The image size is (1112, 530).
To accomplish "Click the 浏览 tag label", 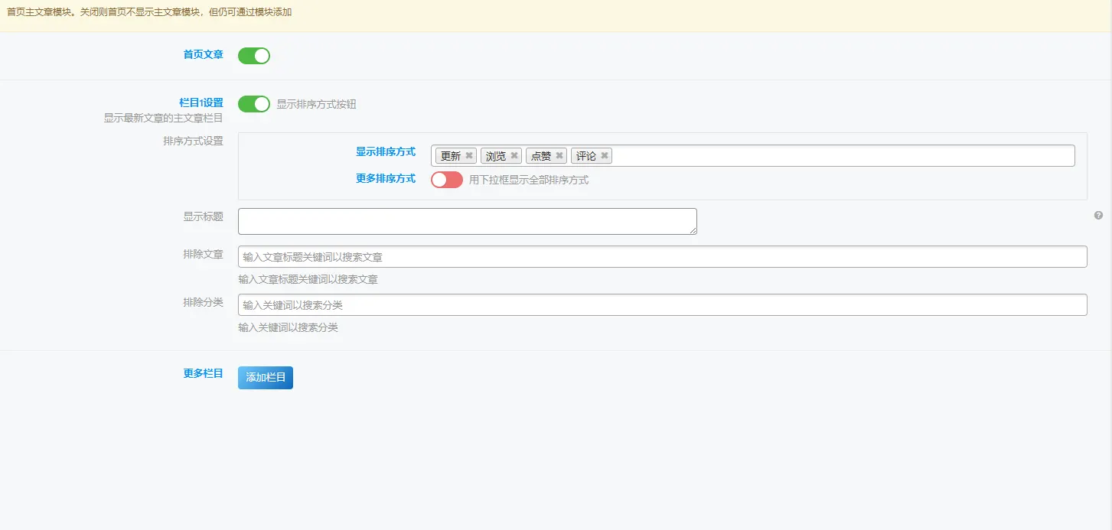I will 496,156.
